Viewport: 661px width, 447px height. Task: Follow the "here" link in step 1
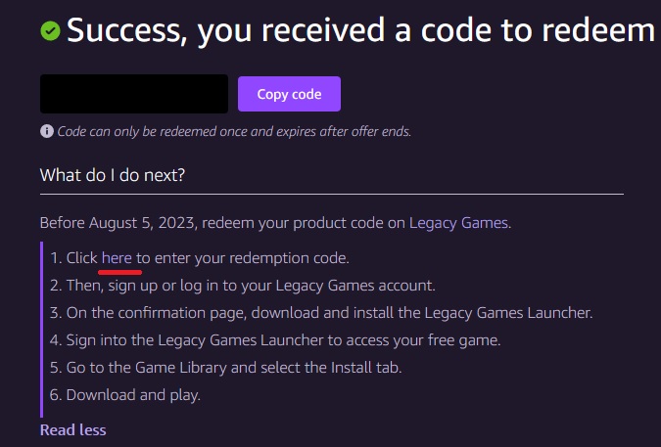pos(117,257)
